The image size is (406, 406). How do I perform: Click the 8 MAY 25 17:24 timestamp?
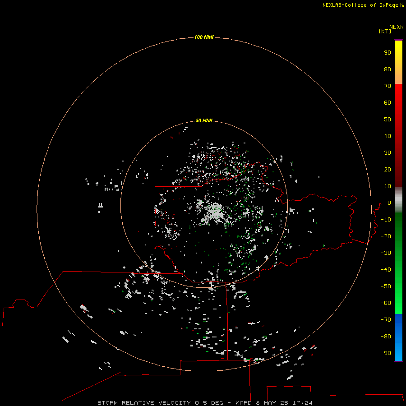[x=284, y=403]
